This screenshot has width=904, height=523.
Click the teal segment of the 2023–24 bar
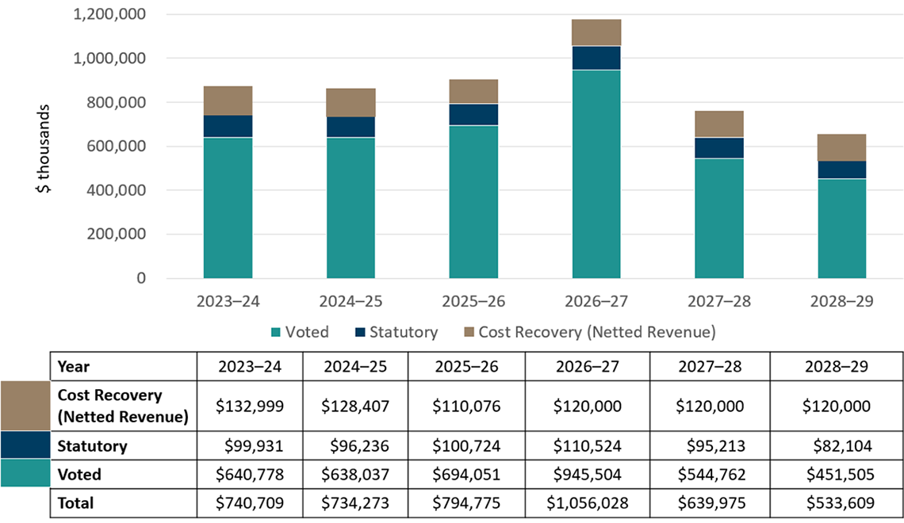click(x=228, y=206)
